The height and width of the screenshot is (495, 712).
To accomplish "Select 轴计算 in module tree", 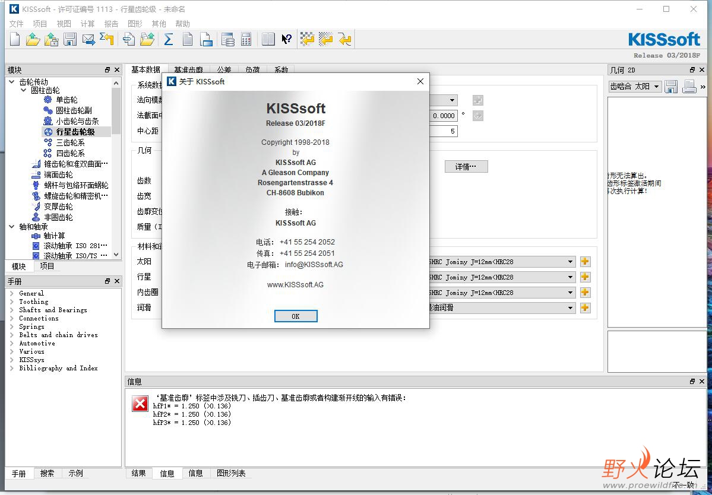I will tap(55, 236).
